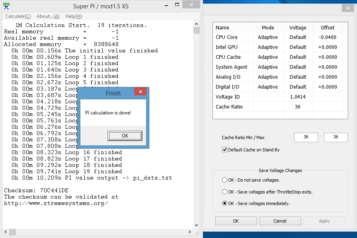This screenshot has width=357, height=238.
Task: Click the Allocated memory 8388648 line
Action: [61, 45]
